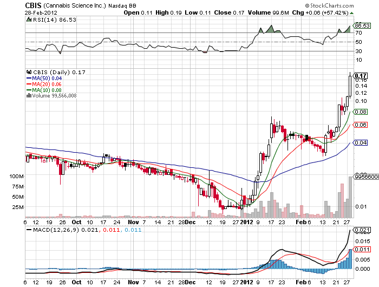Click the blue 0.011 histogram value in MACD legend
The height and width of the screenshot is (287, 379).
[133, 230]
